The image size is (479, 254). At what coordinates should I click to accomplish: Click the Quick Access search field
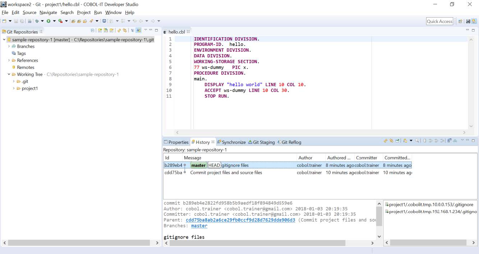(439, 22)
